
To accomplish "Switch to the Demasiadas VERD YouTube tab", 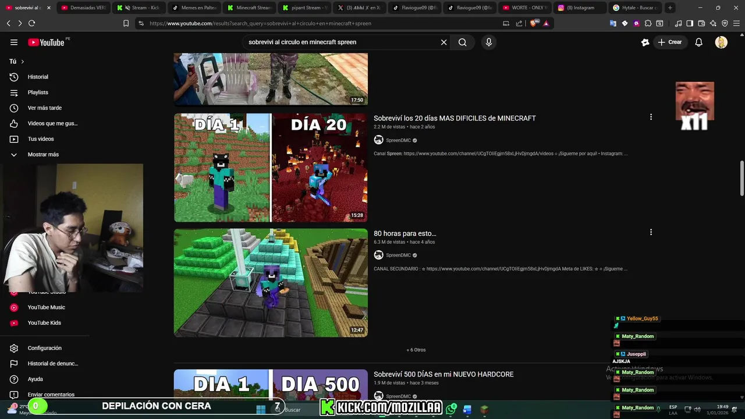I will click(83, 8).
